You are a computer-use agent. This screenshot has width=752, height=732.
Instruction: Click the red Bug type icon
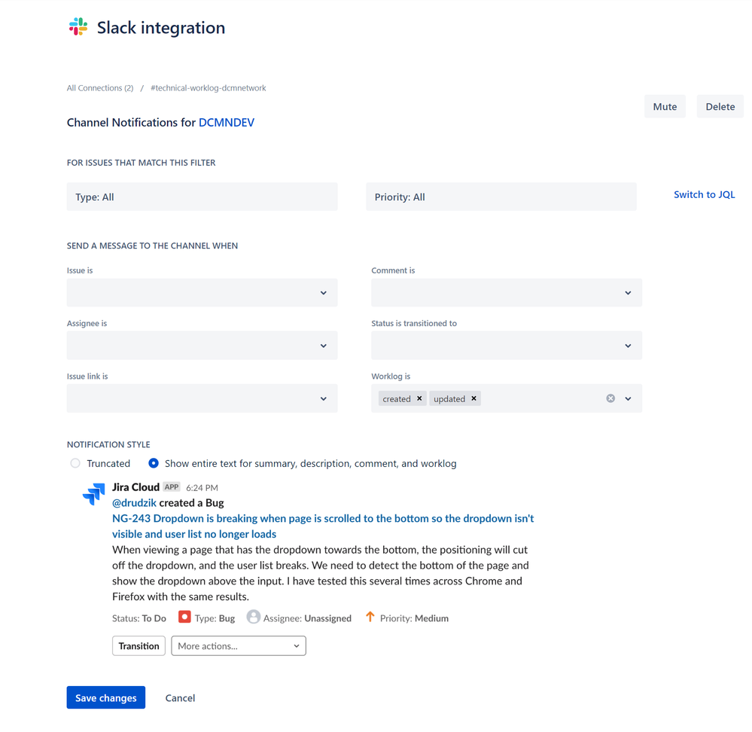pyautogui.click(x=184, y=617)
